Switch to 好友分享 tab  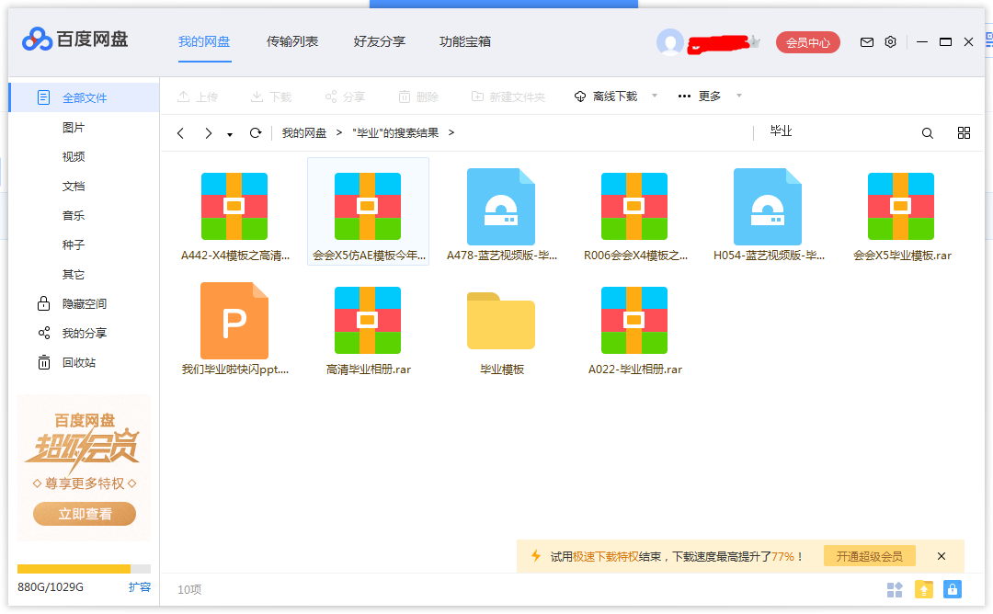point(380,41)
